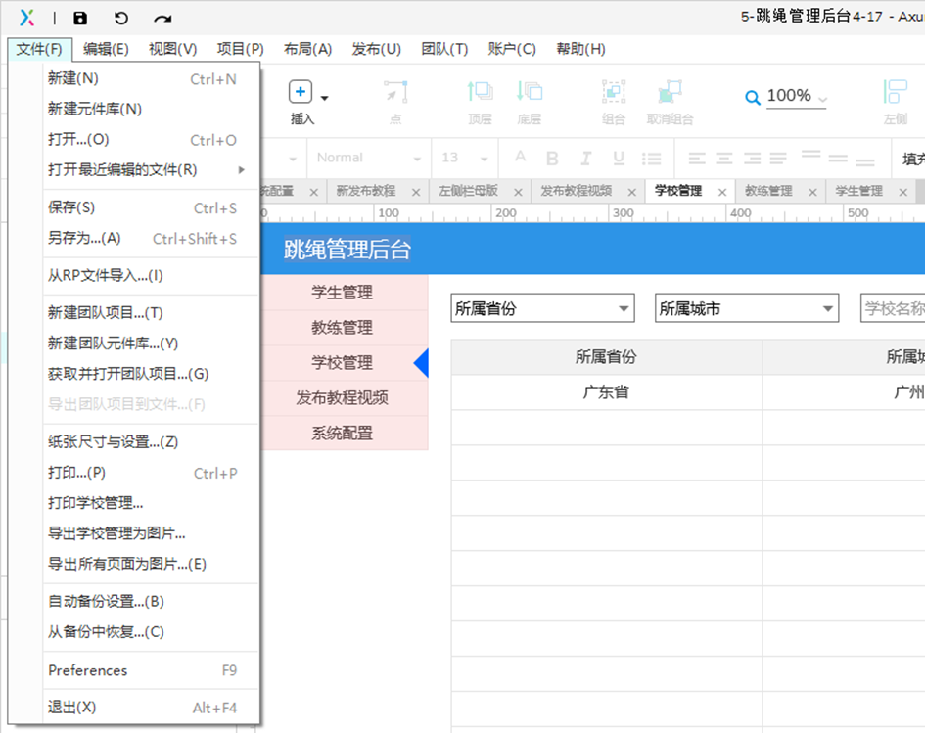Open the 编辑(E) menu
The height and width of the screenshot is (733, 925).
pyautogui.click(x=106, y=49)
